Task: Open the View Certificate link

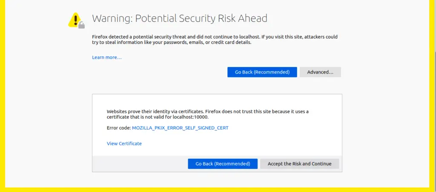Action: [124, 143]
